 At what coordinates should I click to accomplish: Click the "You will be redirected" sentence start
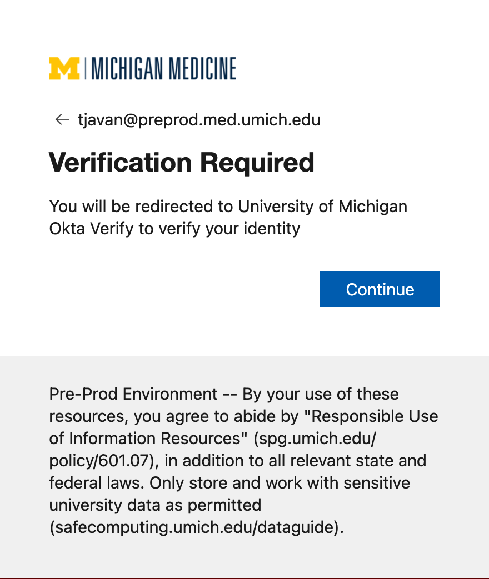coord(133,206)
